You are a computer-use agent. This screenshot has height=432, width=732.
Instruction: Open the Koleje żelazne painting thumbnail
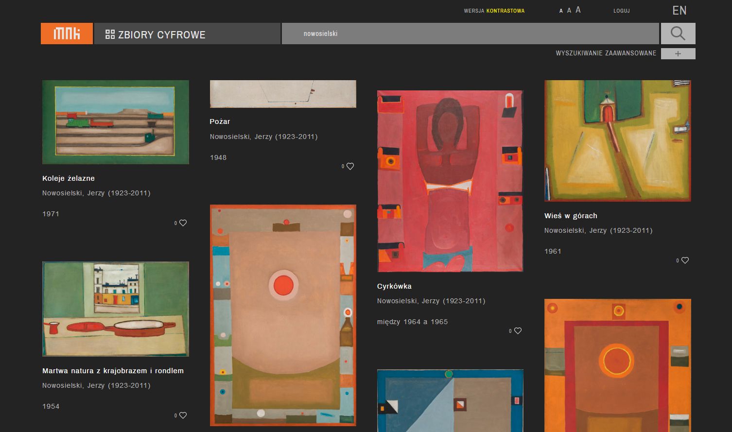click(x=116, y=122)
